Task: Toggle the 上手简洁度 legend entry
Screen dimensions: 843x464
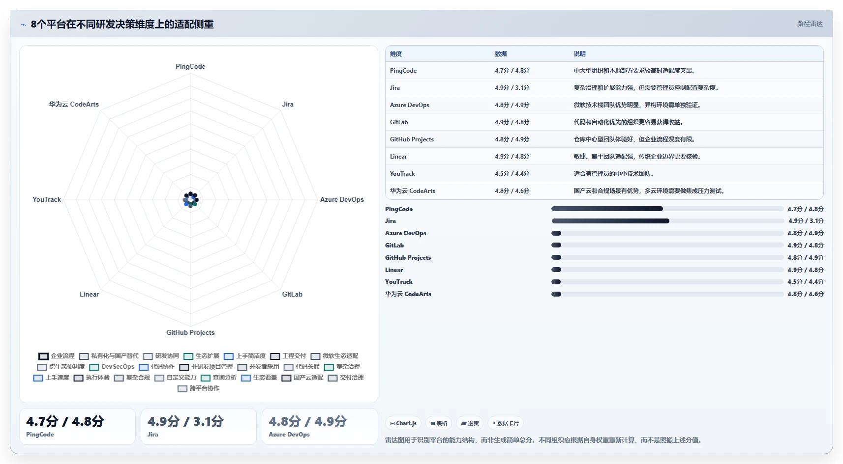Action: (x=245, y=356)
